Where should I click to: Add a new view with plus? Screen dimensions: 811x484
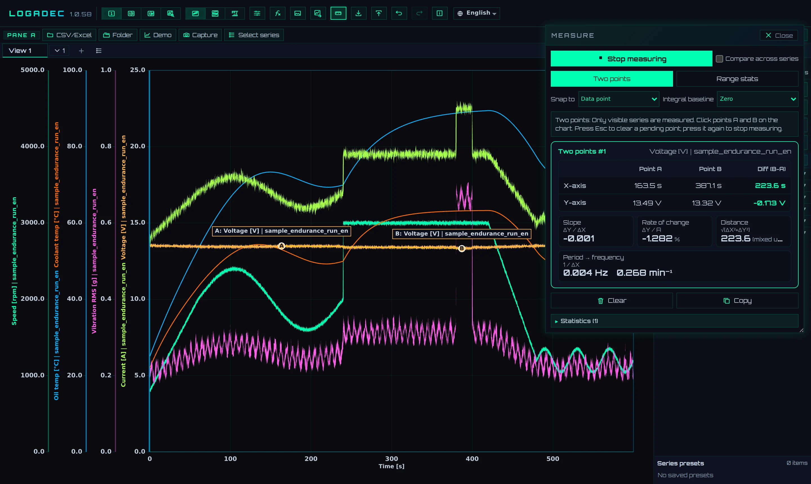81,51
